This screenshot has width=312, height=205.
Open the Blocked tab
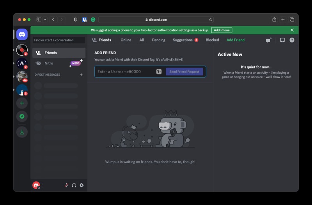[212, 40]
